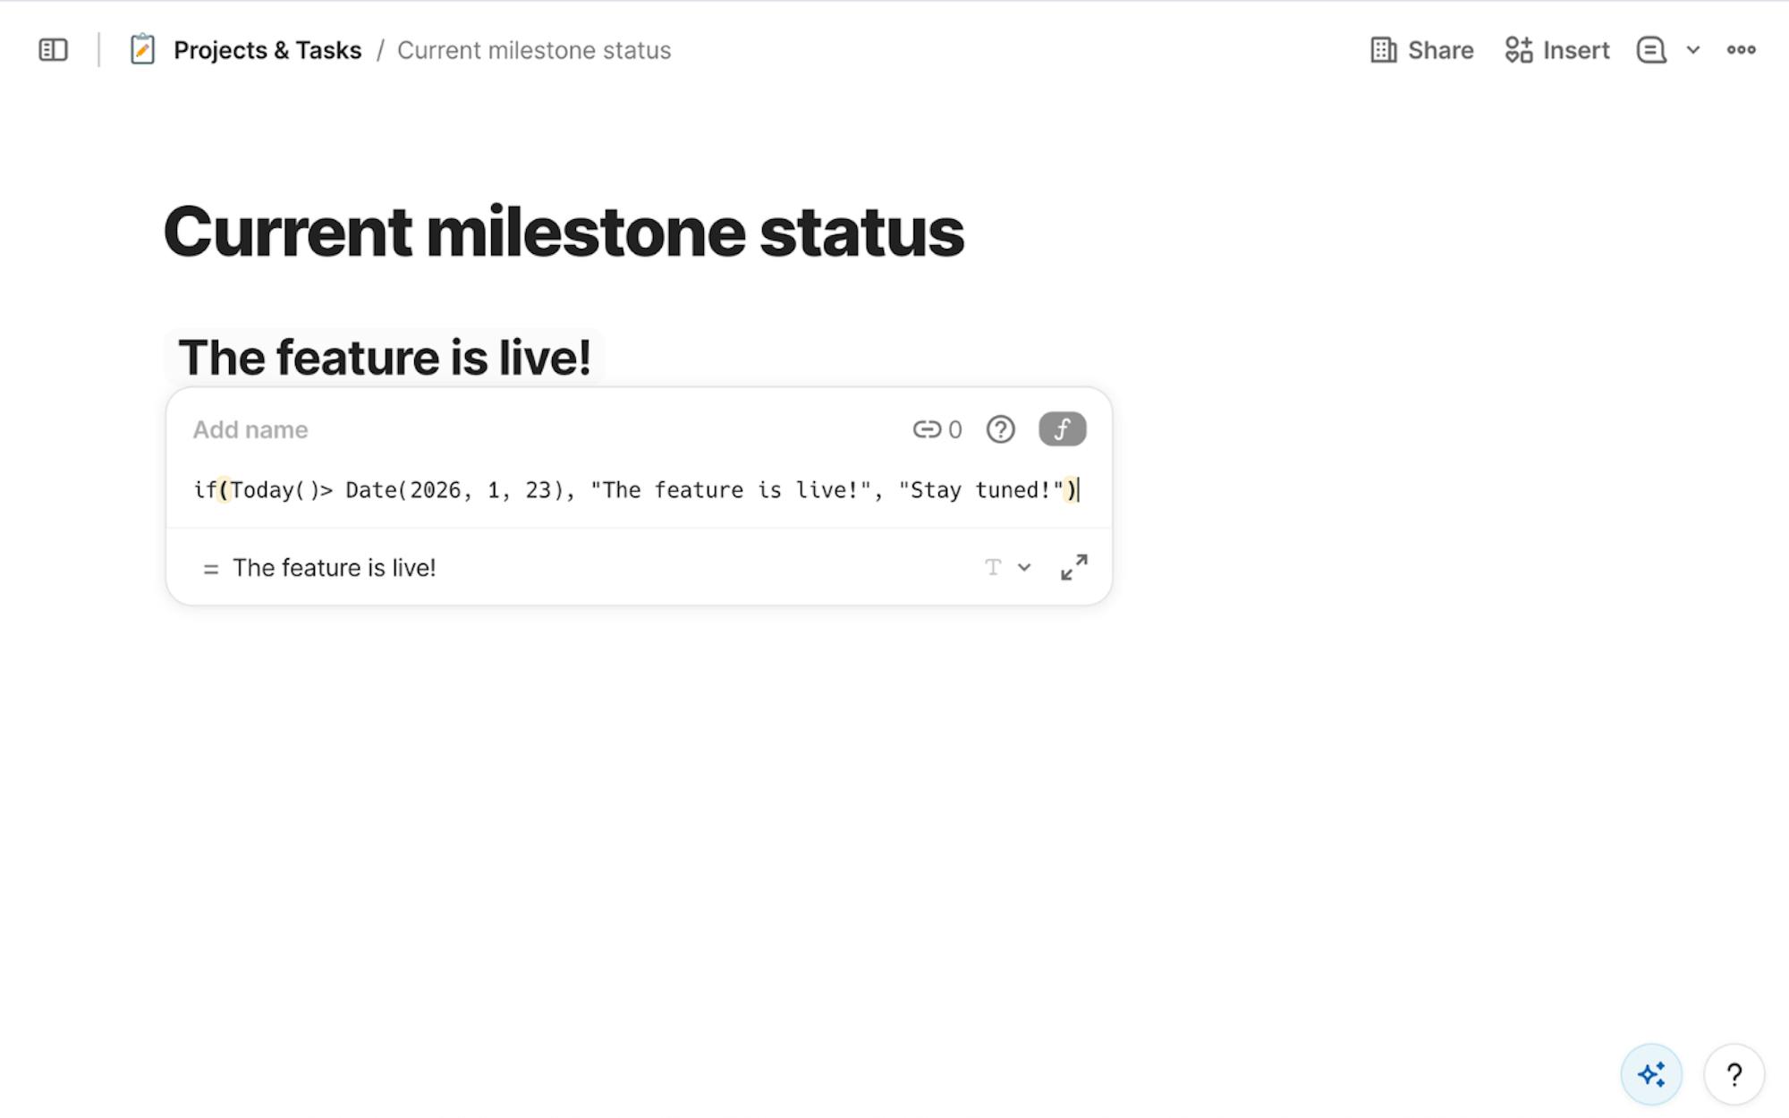Toggle the left sidebar panel icon
Viewport: 1789px width, 1118px height.
53,50
